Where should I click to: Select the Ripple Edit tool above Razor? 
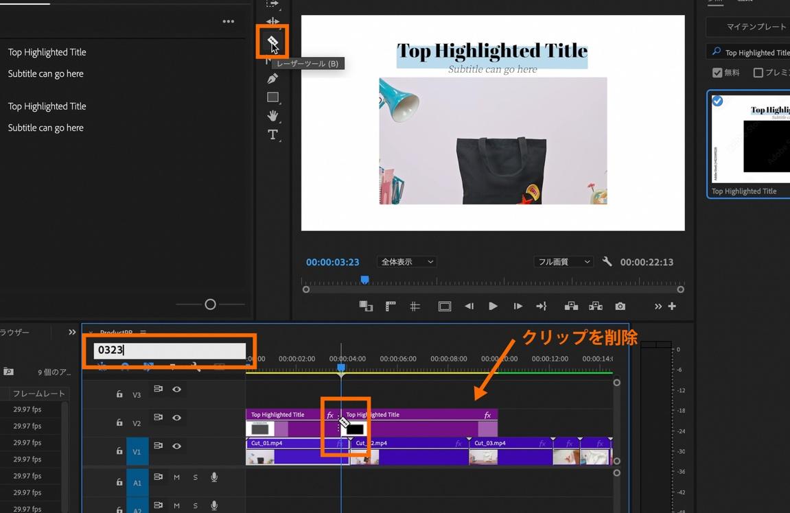pyautogui.click(x=272, y=21)
